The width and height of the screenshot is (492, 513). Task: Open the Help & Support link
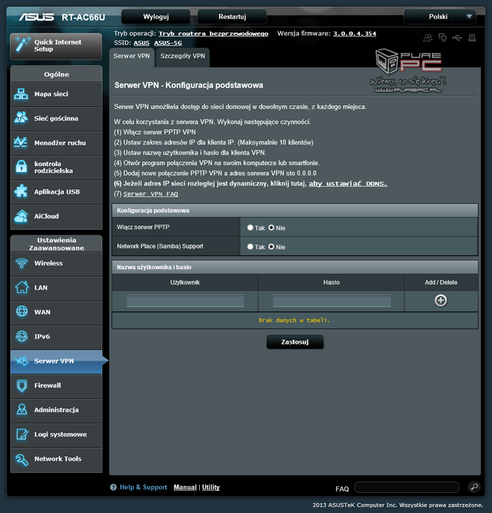point(143,487)
